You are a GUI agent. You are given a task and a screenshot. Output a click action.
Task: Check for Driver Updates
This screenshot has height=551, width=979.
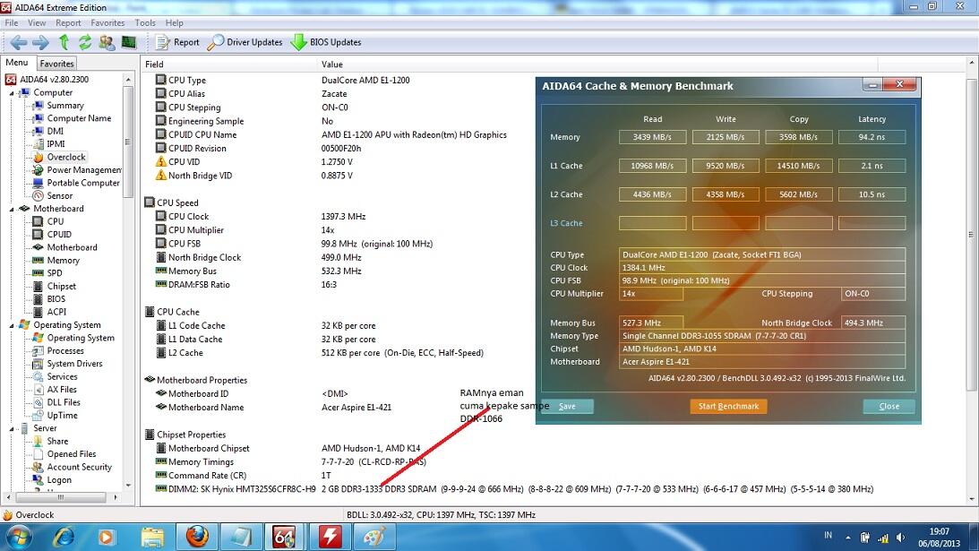(245, 42)
